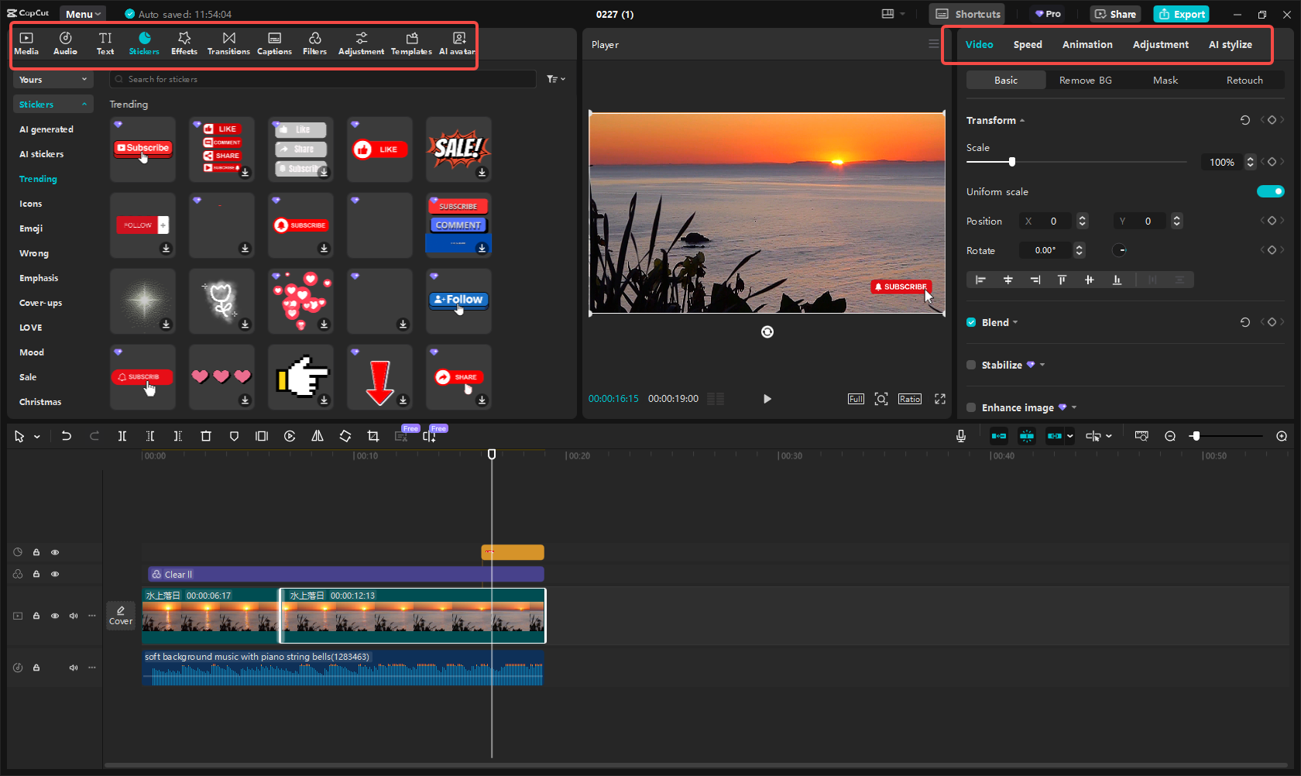Screen dimensions: 1301x776
Task: Click the Scale slider handle
Action: 1011,162
